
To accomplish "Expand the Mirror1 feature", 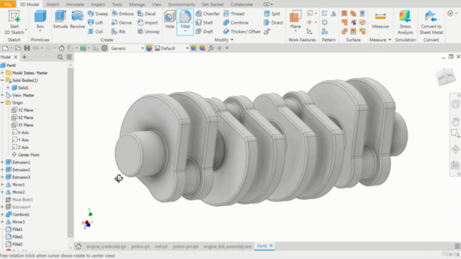I will (x=2, y=185).
